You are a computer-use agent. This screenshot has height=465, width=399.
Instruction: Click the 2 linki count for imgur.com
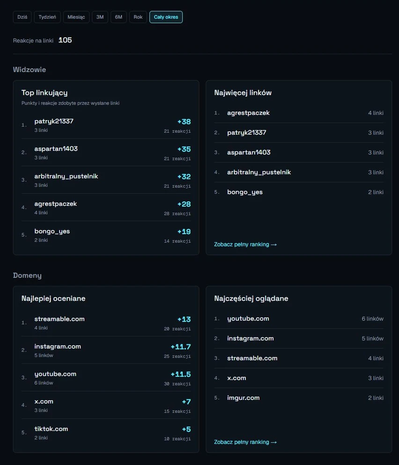[376, 398]
